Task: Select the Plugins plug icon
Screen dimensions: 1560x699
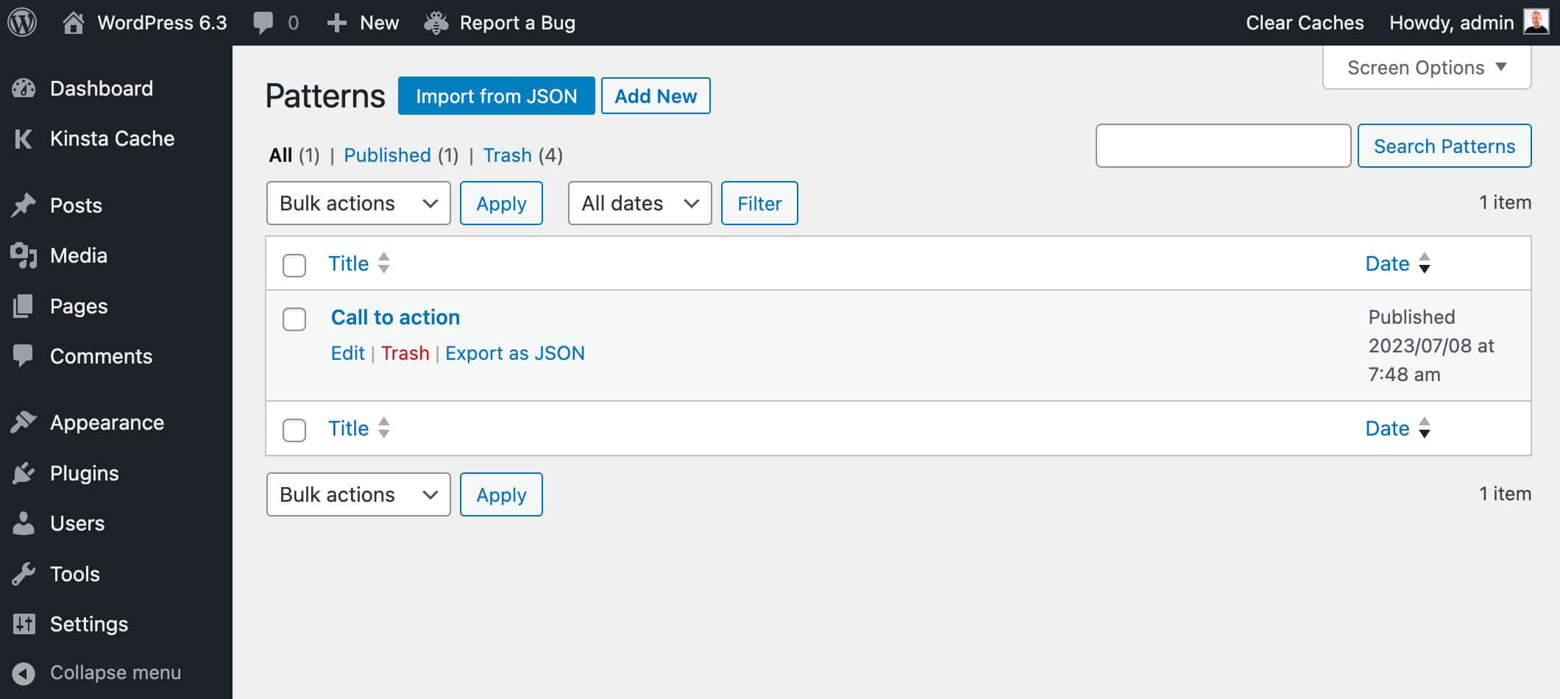Action: coord(24,473)
